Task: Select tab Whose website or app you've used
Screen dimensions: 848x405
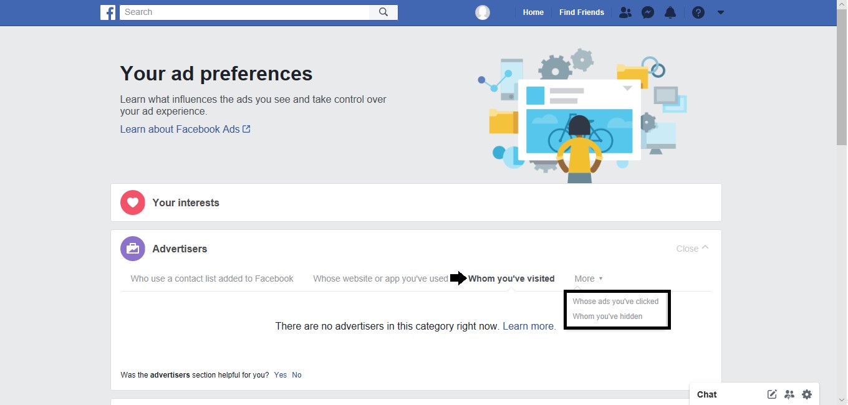Action: (x=380, y=279)
